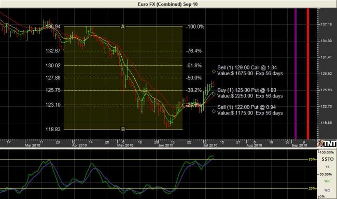
Task: Select the diamond marker for Sell 129.00 Call
Action: (214, 72)
